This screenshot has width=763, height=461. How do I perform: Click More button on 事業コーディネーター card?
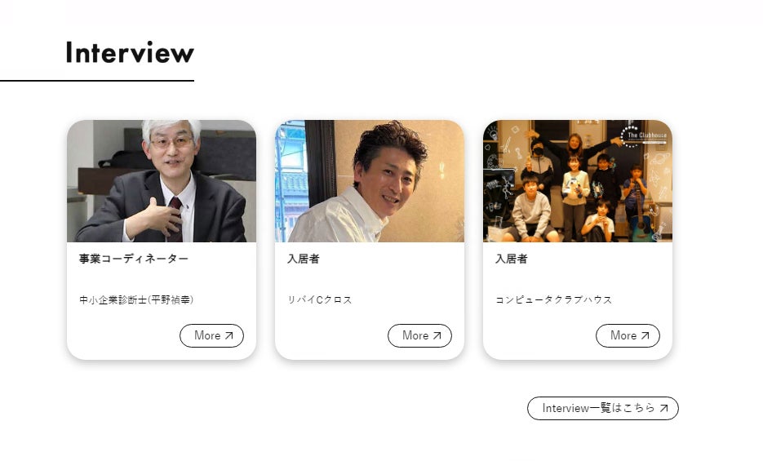(211, 335)
